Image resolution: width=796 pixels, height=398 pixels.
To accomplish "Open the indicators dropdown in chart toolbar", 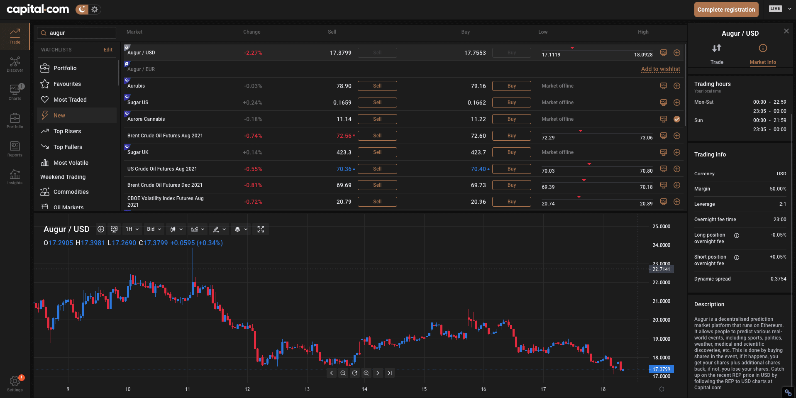I will point(198,229).
